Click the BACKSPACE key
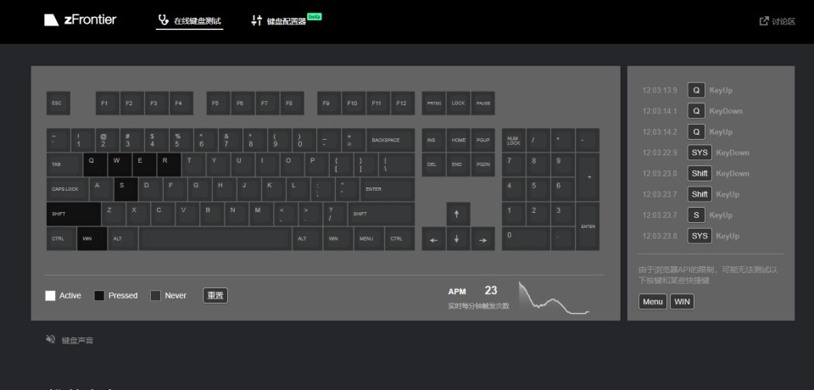Viewport: 814px width, 390px height. [390, 140]
